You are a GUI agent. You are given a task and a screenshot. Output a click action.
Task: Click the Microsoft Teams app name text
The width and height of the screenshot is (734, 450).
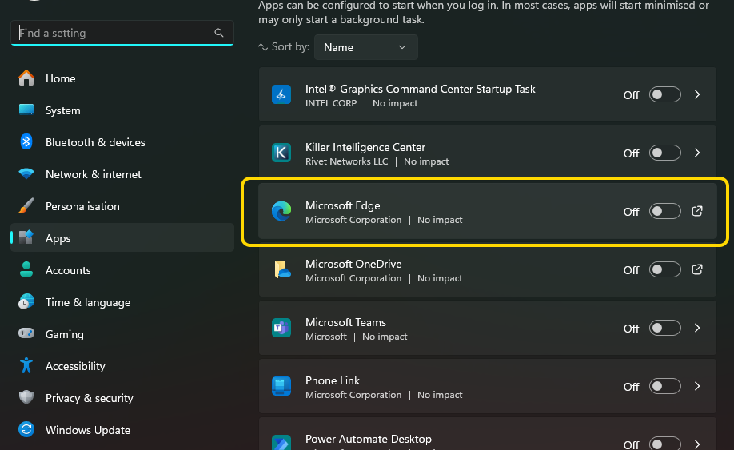pos(345,322)
